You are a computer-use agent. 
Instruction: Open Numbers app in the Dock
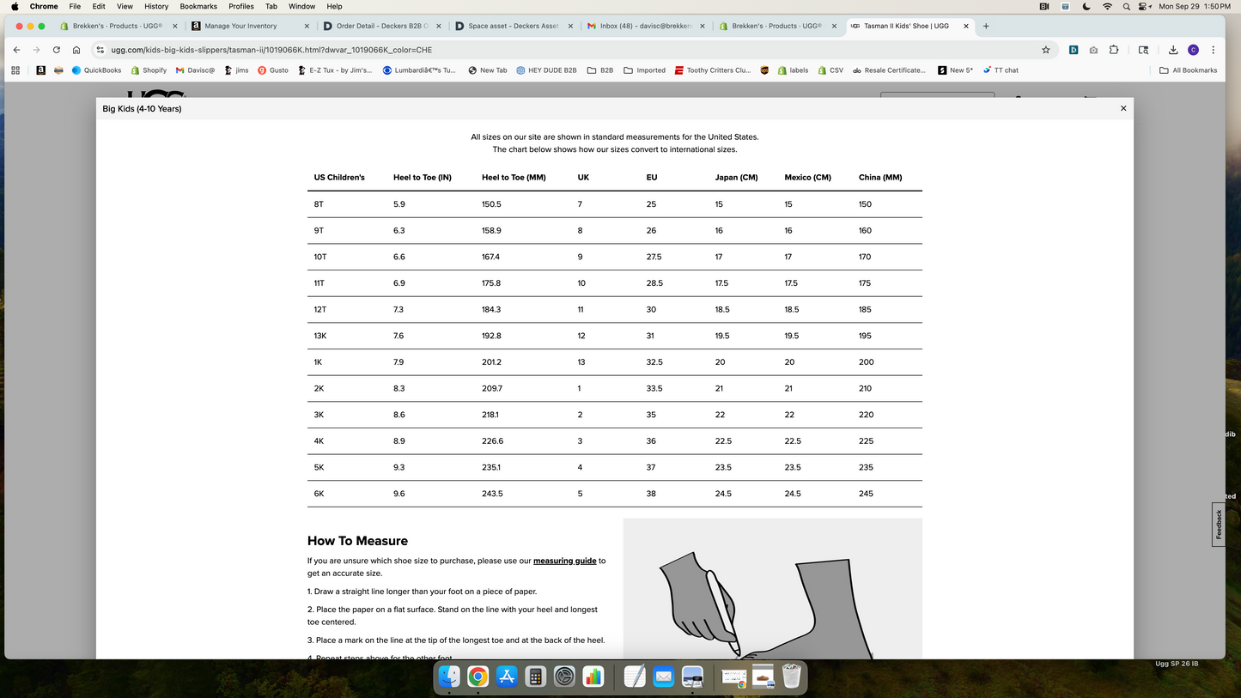click(x=593, y=677)
